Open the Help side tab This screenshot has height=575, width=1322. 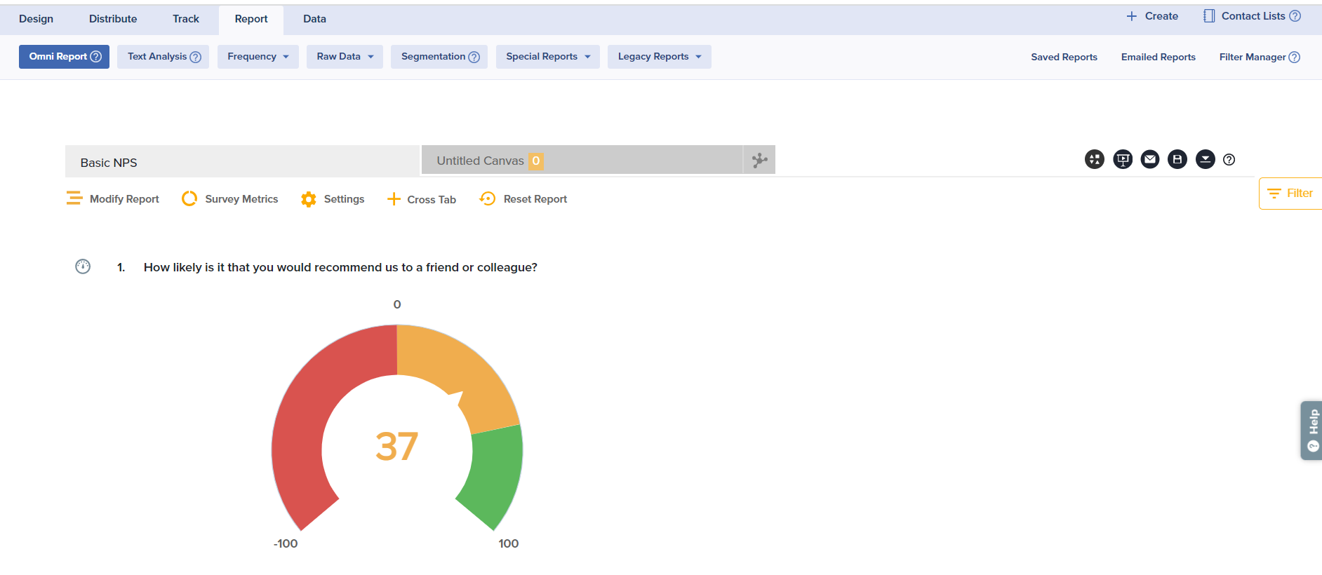coord(1311,431)
